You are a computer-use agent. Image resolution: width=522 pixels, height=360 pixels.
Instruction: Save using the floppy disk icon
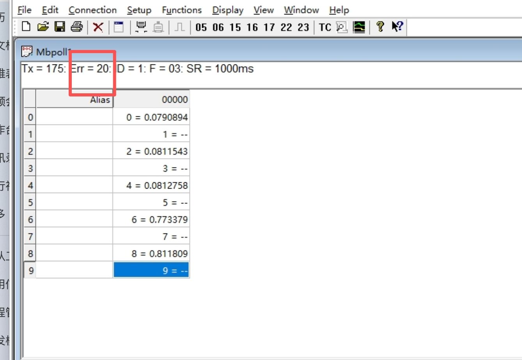point(60,27)
